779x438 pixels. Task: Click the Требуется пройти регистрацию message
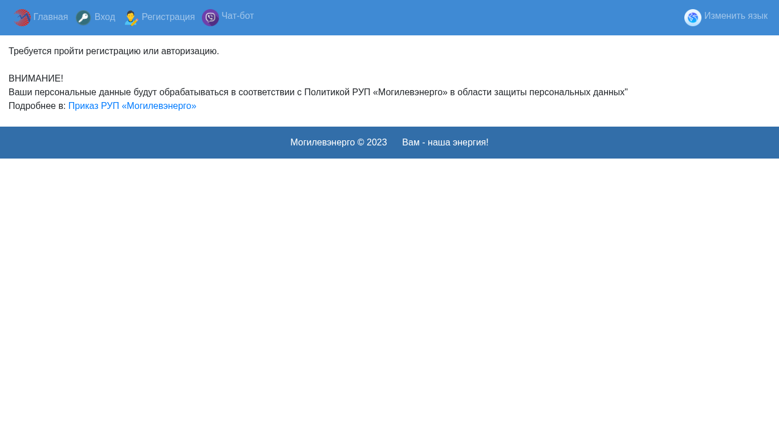click(x=114, y=51)
